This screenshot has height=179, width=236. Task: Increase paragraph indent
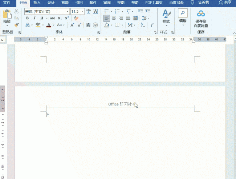[148, 11]
